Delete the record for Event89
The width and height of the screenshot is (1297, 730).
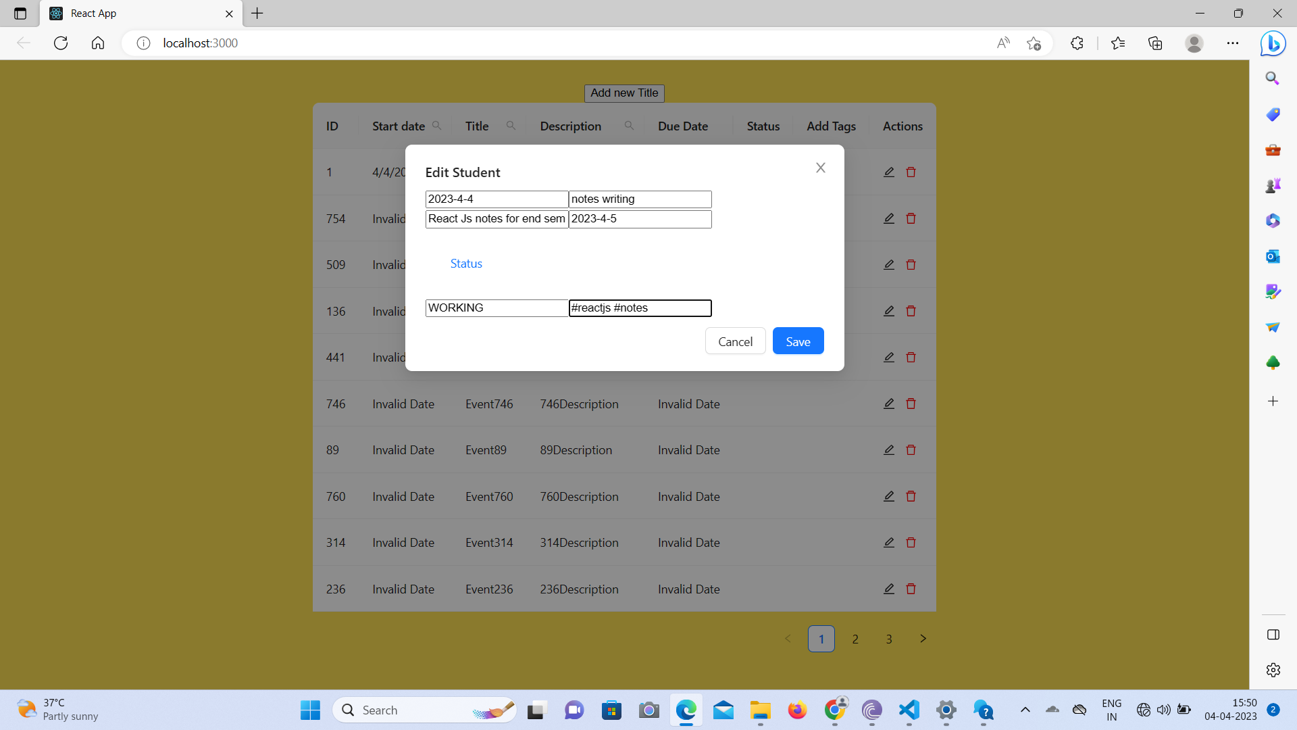tap(911, 449)
